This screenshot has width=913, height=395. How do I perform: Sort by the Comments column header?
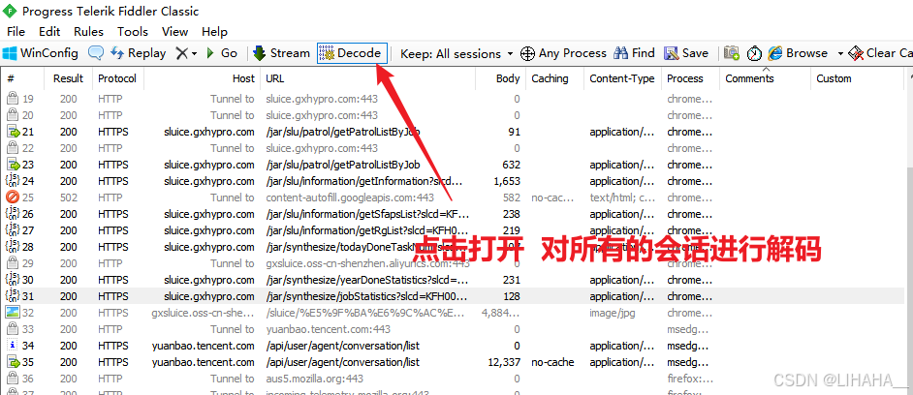tap(765, 78)
